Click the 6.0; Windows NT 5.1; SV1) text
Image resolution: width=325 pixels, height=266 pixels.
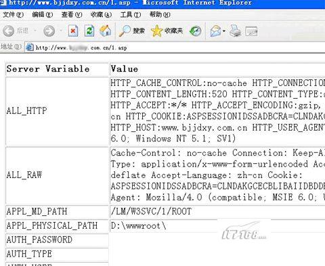click(173, 139)
